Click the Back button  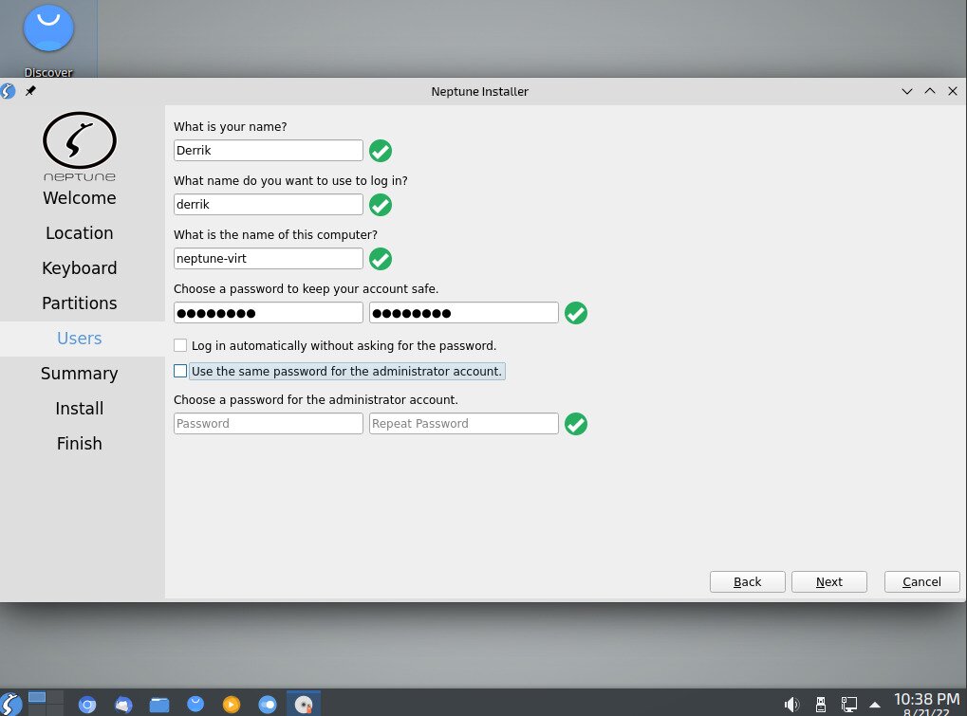pyautogui.click(x=747, y=581)
